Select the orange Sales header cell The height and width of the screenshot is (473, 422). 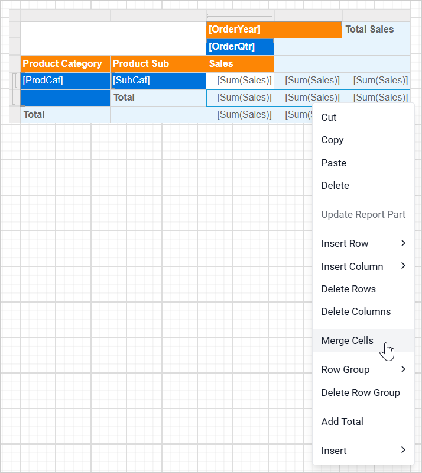pos(240,64)
